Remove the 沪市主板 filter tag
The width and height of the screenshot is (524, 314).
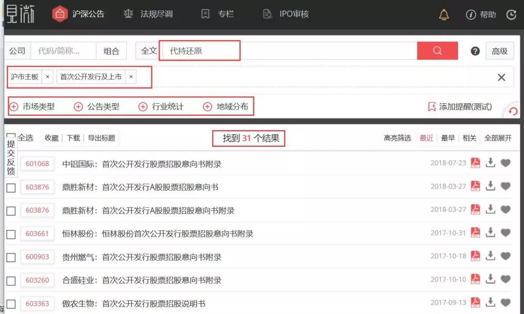click(47, 77)
